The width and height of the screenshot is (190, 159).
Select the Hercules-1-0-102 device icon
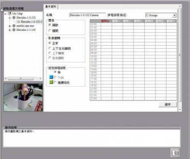(x=14, y=17)
